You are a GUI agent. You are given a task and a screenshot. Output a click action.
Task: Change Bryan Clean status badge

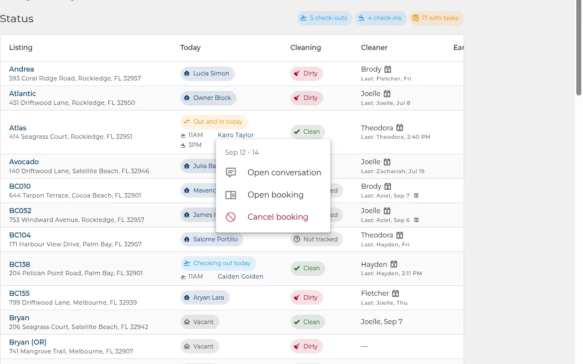pyautogui.click(x=308, y=322)
